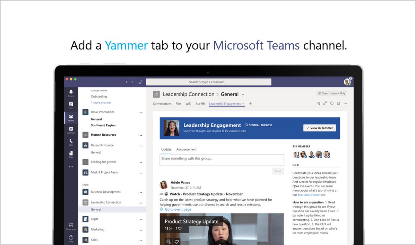Select General channel under Leadership Connection

pyautogui.click(x=96, y=210)
